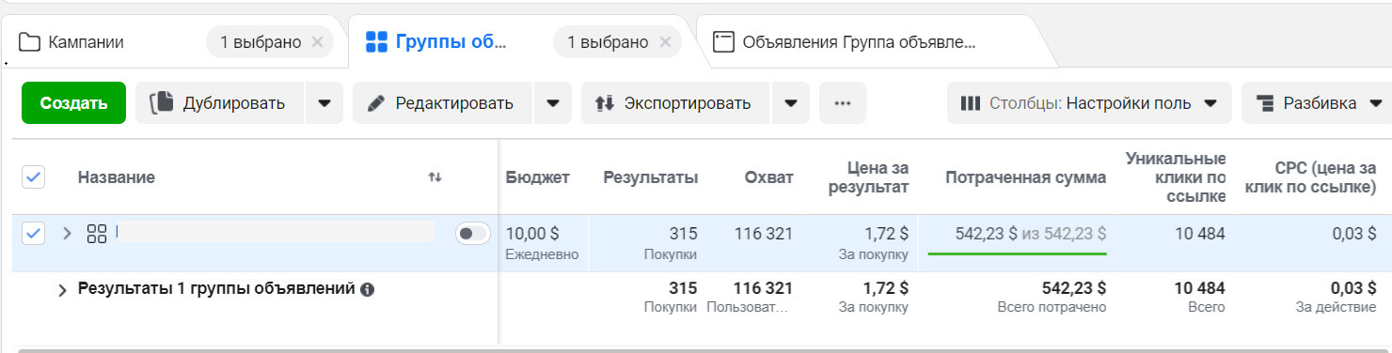Click the 116 321 reach cell in ad set row

click(x=764, y=234)
